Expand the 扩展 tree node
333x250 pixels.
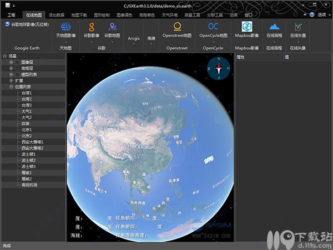click(x=11, y=81)
